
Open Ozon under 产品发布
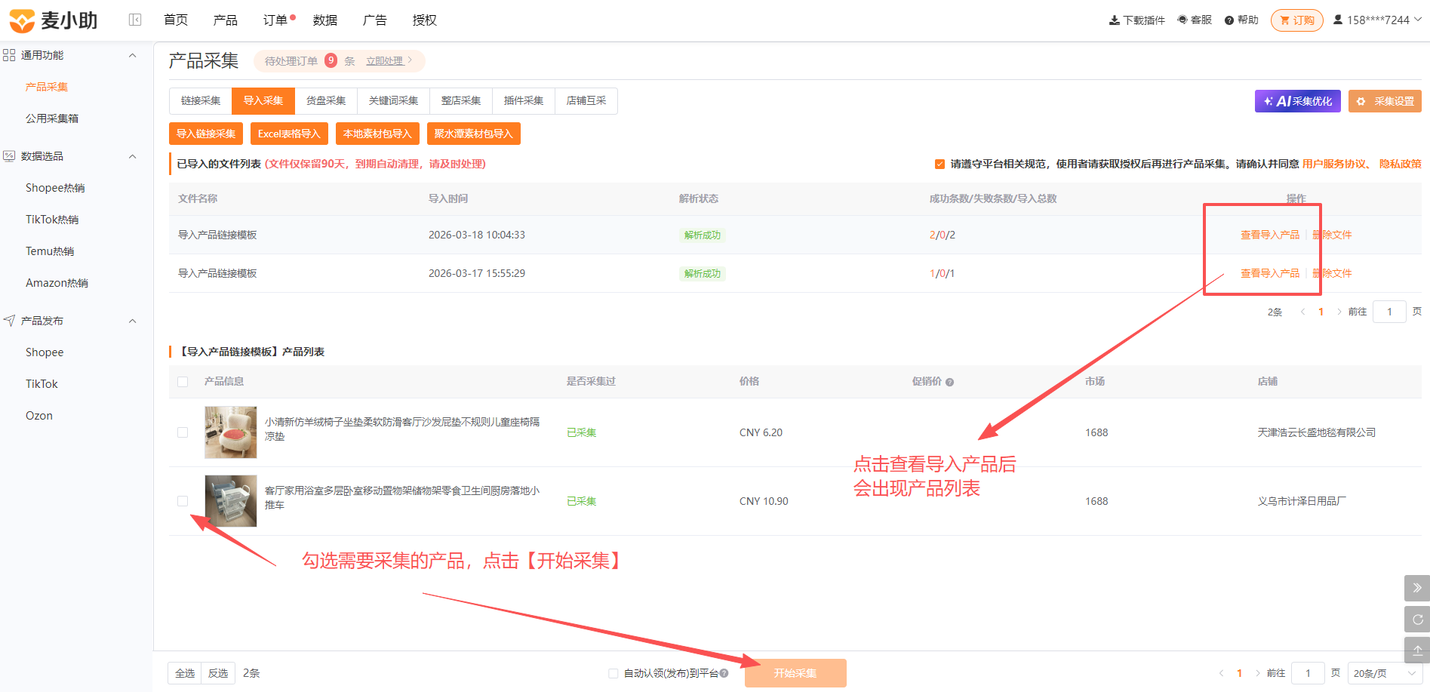point(39,416)
